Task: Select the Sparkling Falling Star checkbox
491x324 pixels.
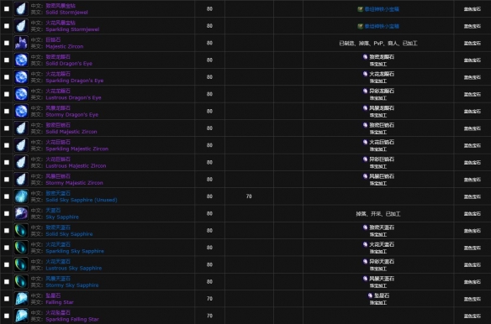Action: (7, 316)
